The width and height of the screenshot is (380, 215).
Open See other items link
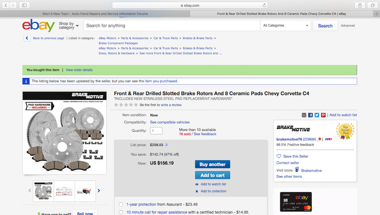pos(289,176)
